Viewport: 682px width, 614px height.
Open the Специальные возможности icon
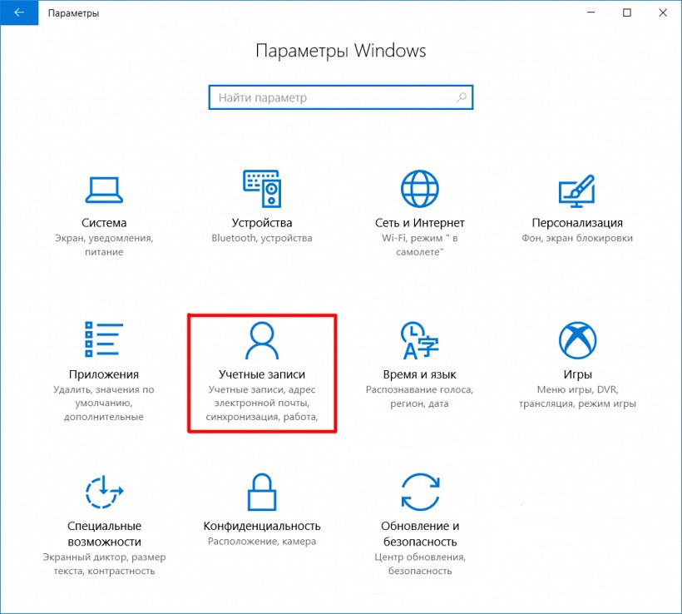(104, 492)
